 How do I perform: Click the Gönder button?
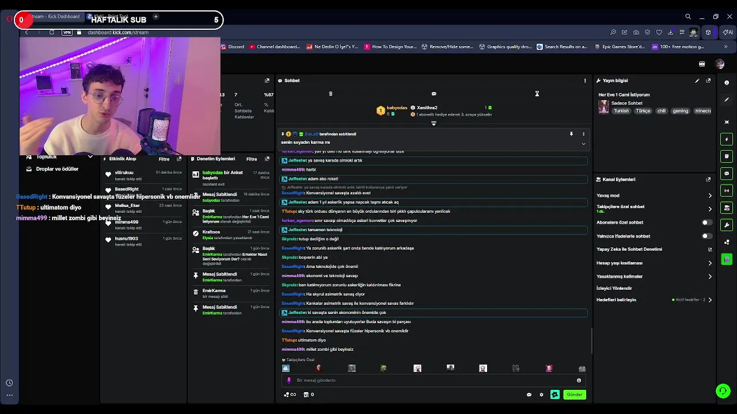click(575, 394)
